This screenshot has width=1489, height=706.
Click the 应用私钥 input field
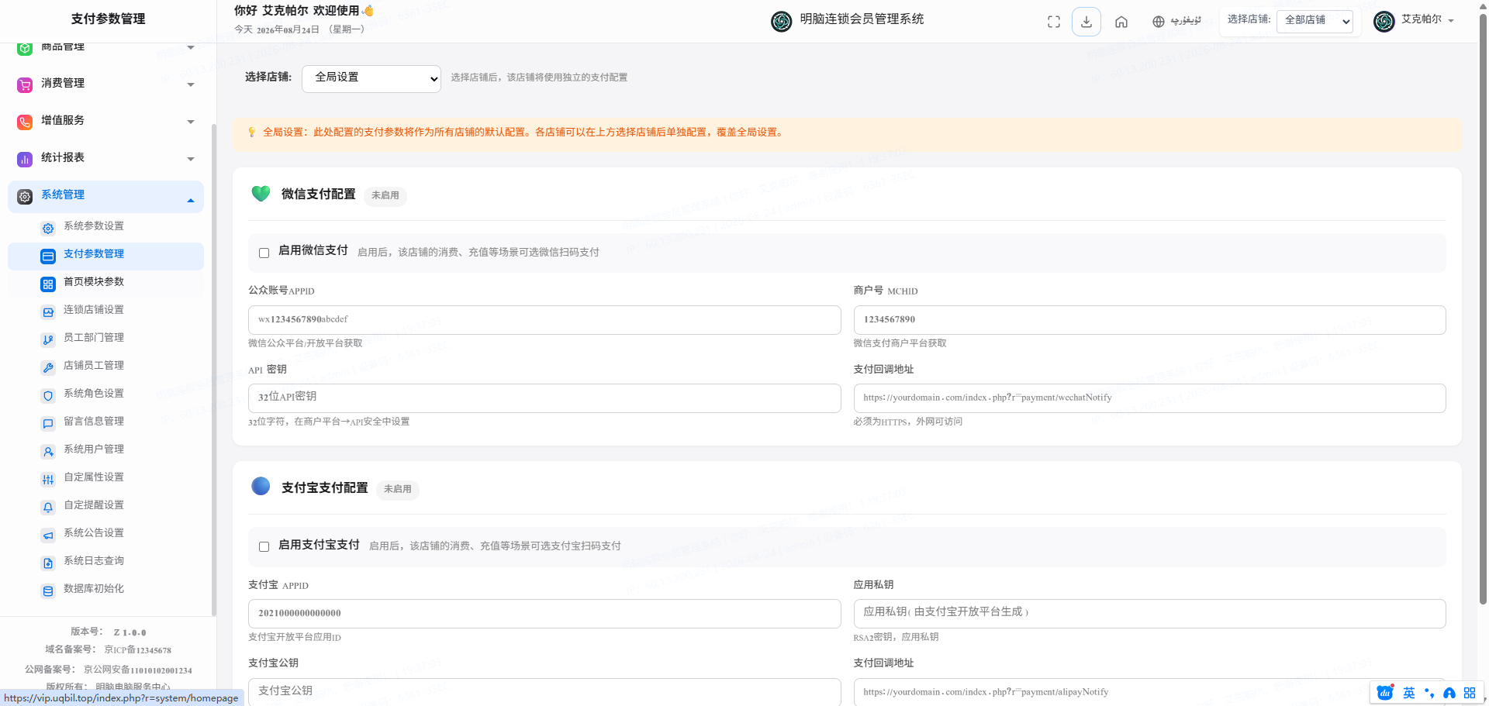(1149, 614)
